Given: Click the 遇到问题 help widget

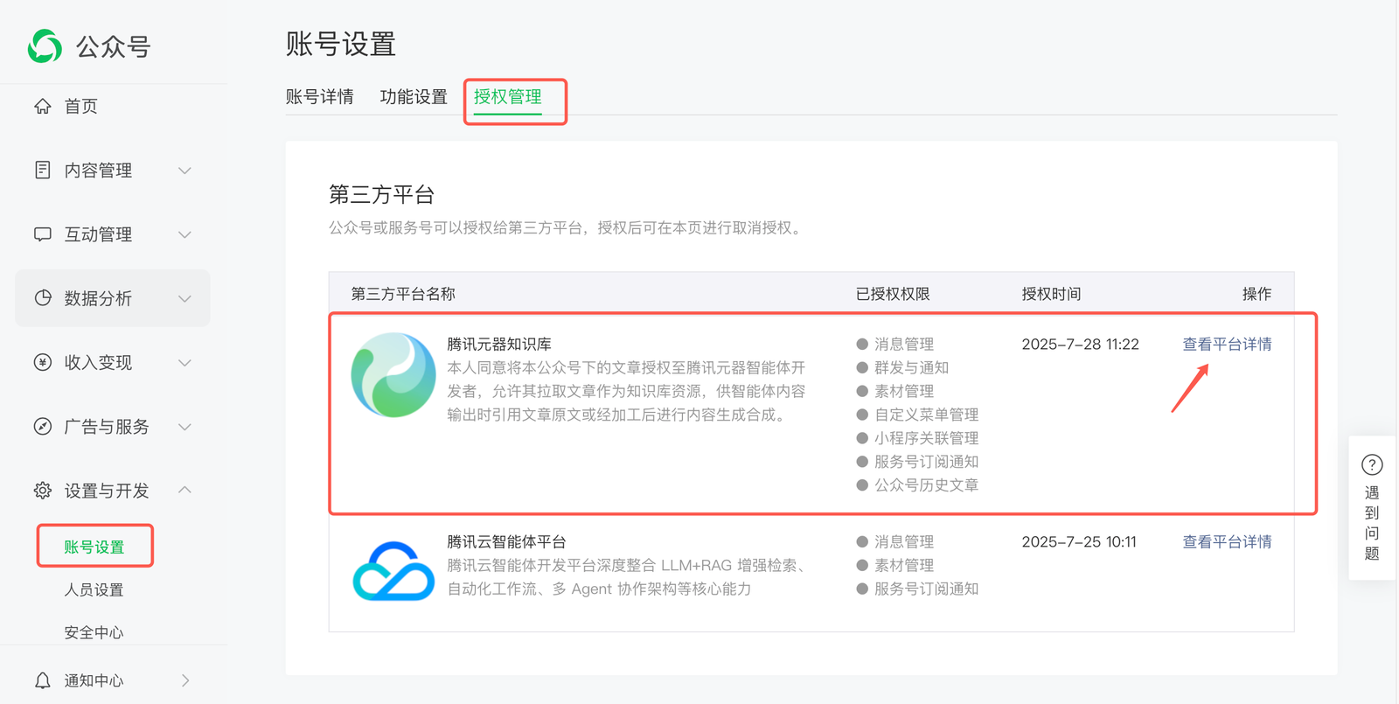Looking at the screenshot, I should click(1372, 508).
